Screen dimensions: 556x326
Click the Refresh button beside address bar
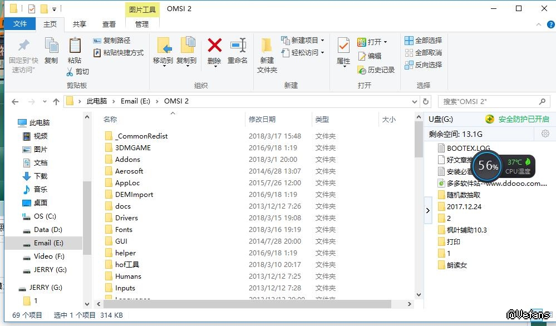pos(426,102)
